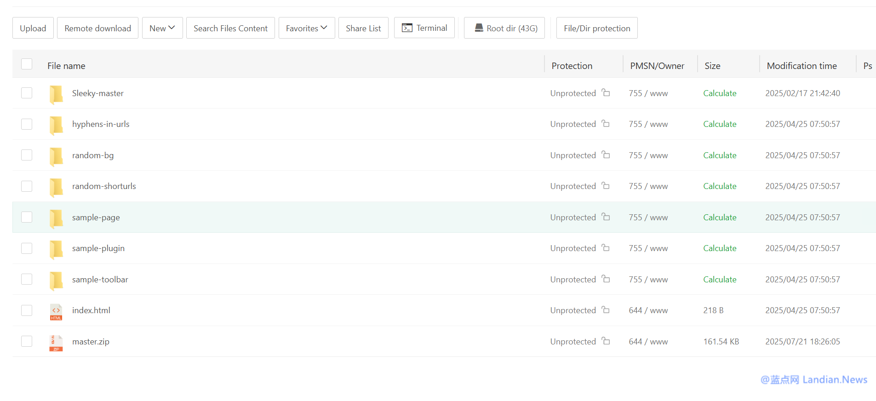Open Root dir (43G) disk selector
876x401 pixels.
click(504, 28)
